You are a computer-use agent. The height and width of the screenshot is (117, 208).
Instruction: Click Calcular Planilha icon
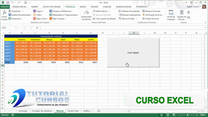point(188,17)
